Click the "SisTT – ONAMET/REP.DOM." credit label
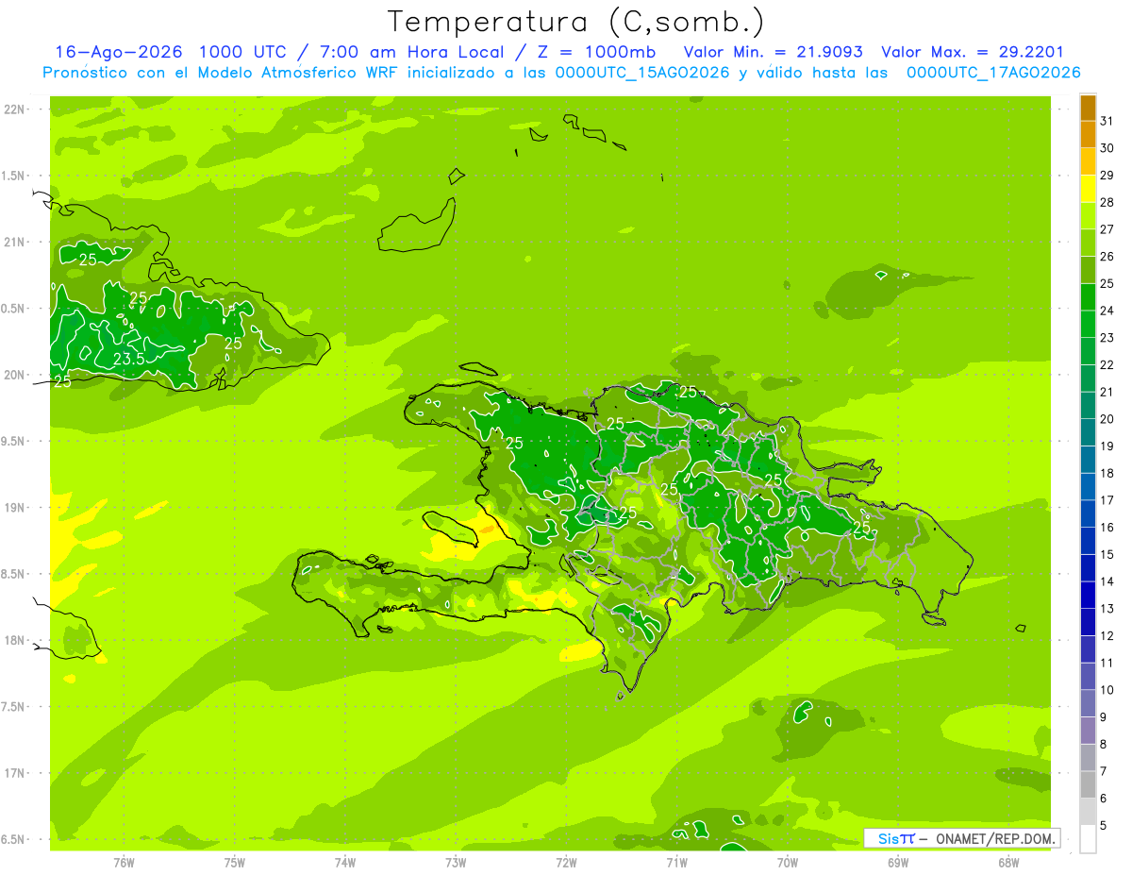The image size is (1132, 875). coord(961,838)
